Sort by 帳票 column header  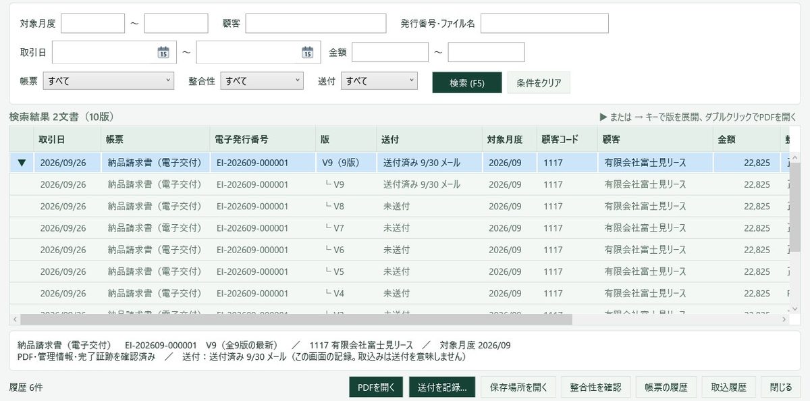[x=155, y=140]
